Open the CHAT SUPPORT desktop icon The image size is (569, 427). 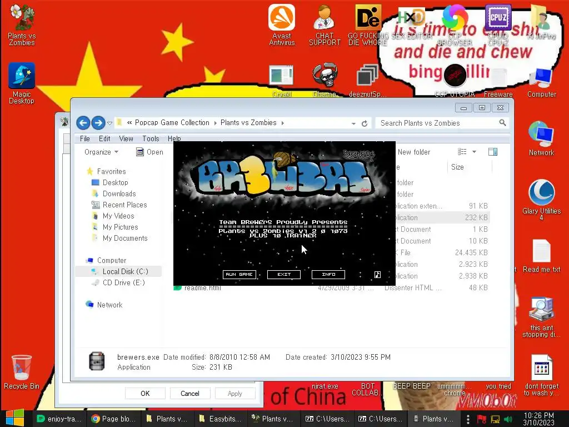pos(325,24)
